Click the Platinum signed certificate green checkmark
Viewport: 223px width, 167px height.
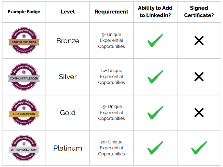[199, 148]
